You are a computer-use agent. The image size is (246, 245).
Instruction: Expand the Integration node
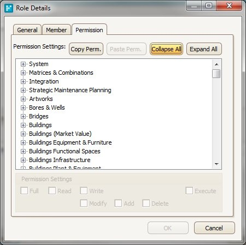pyautogui.click(x=23, y=81)
